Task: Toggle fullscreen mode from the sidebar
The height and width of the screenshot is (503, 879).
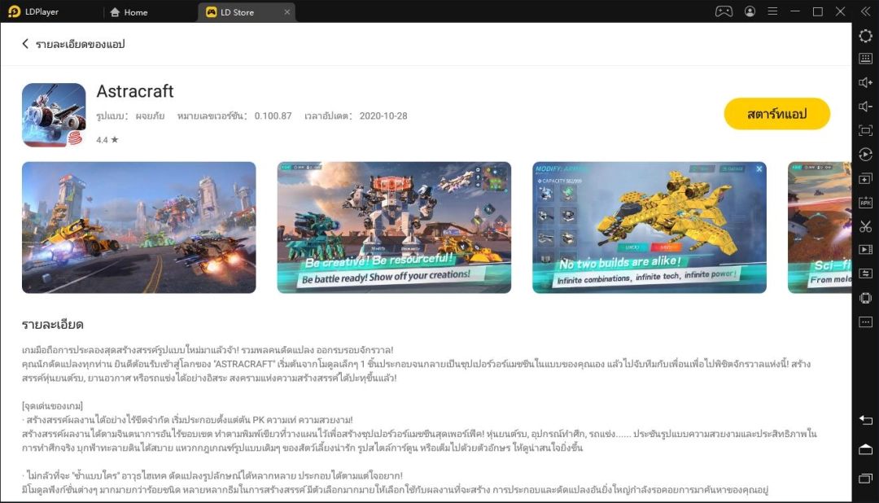Action: coord(865,128)
